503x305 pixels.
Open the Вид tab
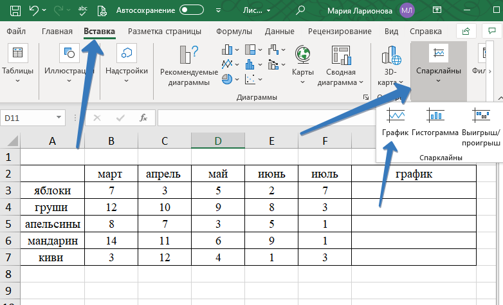[x=391, y=31]
